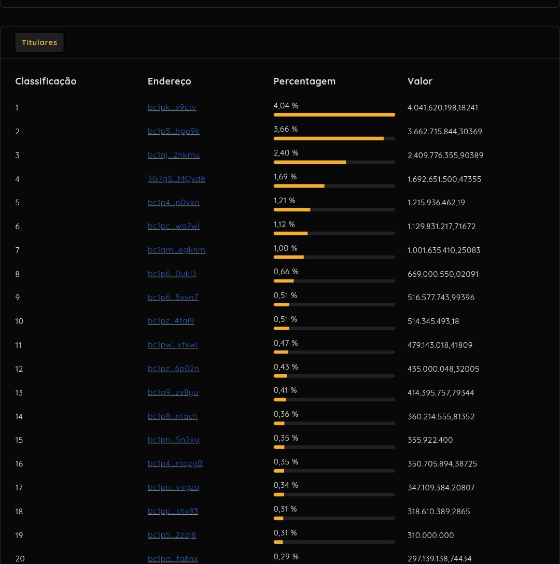Screen dimensions: 560x564
Task: Open address link bc1pz...4fal9
Action: (171, 320)
